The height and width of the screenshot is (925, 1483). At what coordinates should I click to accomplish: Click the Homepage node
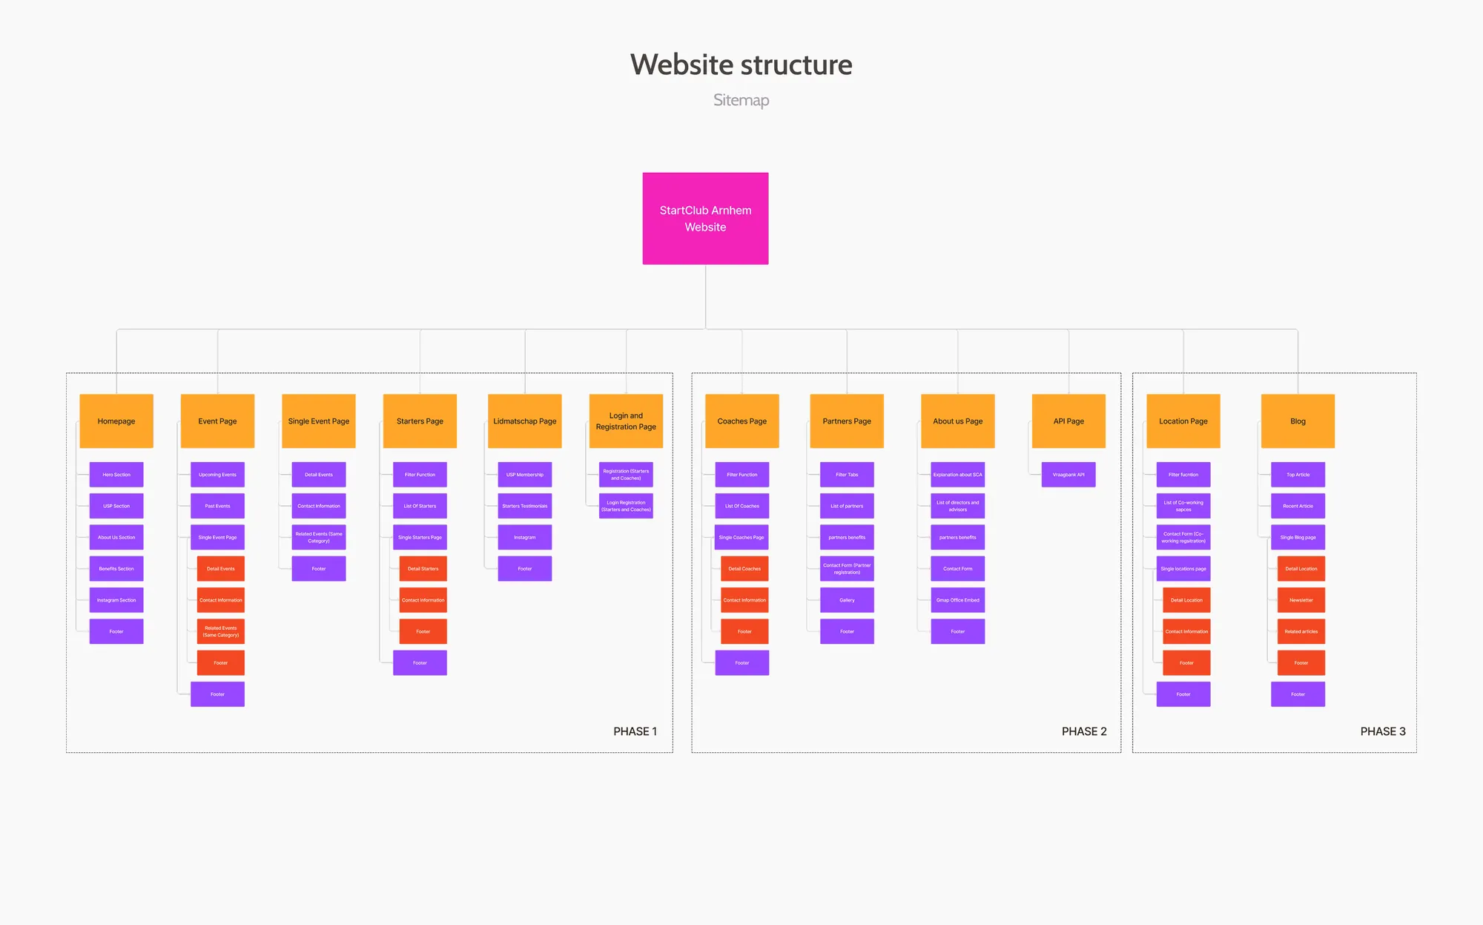click(x=116, y=421)
